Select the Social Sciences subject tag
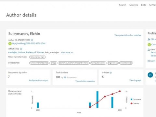This screenshot has width=156, height=117. click(126, 63)
